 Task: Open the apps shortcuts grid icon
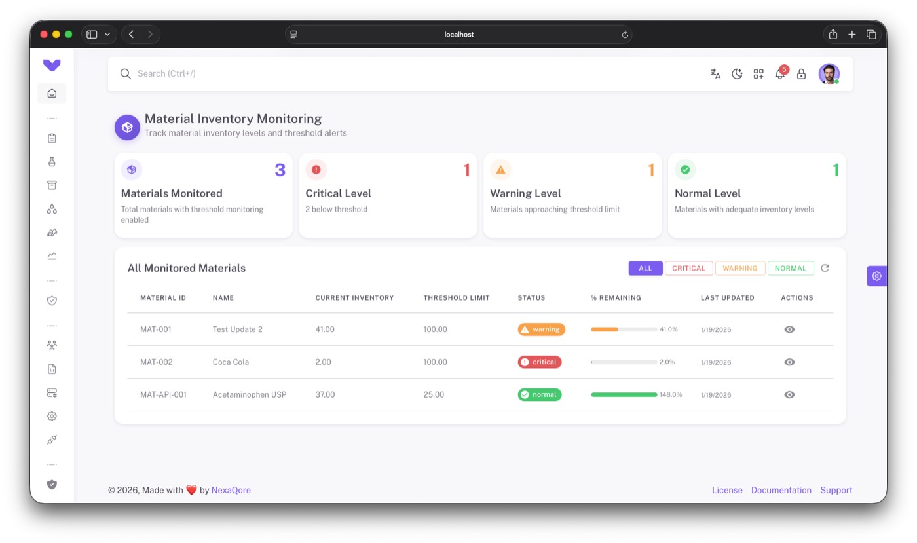pyautogui.click(x=758, y=74)
